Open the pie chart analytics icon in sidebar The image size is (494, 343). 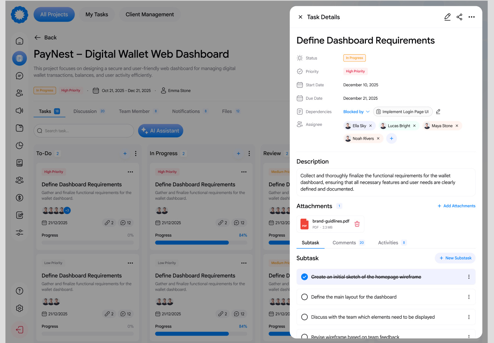coord(19,145)
